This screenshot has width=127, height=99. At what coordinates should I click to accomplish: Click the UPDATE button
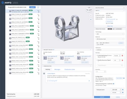coord(102,97)
